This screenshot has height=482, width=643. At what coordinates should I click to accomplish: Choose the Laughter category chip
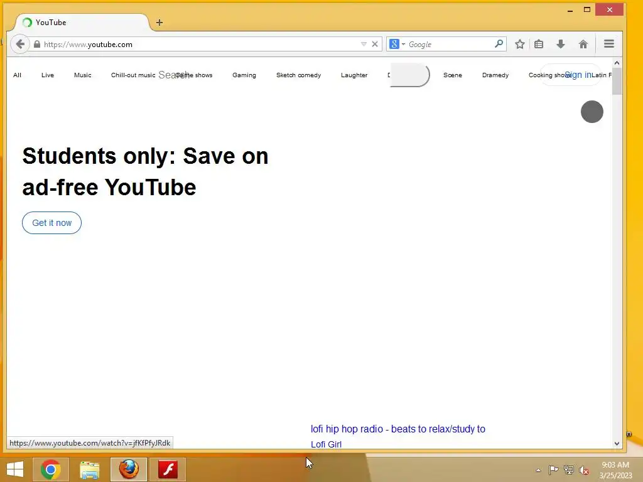point(354,75)
